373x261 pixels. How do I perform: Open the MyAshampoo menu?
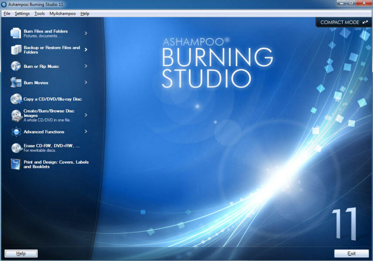click(x=62, y=13)
